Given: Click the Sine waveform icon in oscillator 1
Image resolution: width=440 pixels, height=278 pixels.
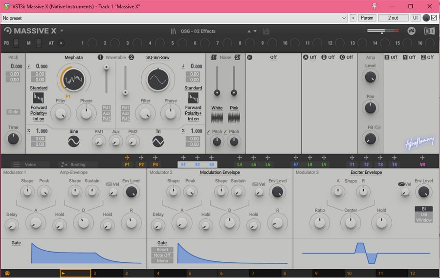Looking at the screenshot, I should tap(73, 141).
